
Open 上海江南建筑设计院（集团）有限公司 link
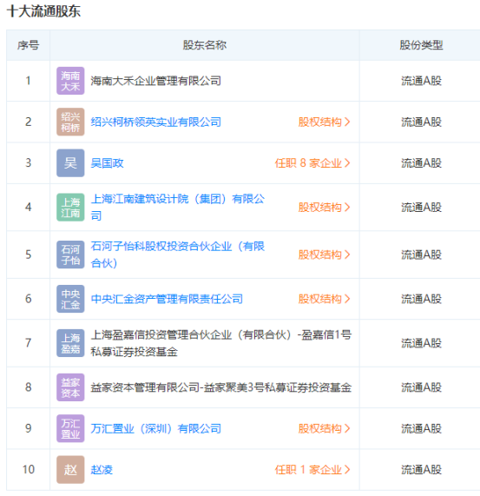click(x=178, y=208)
